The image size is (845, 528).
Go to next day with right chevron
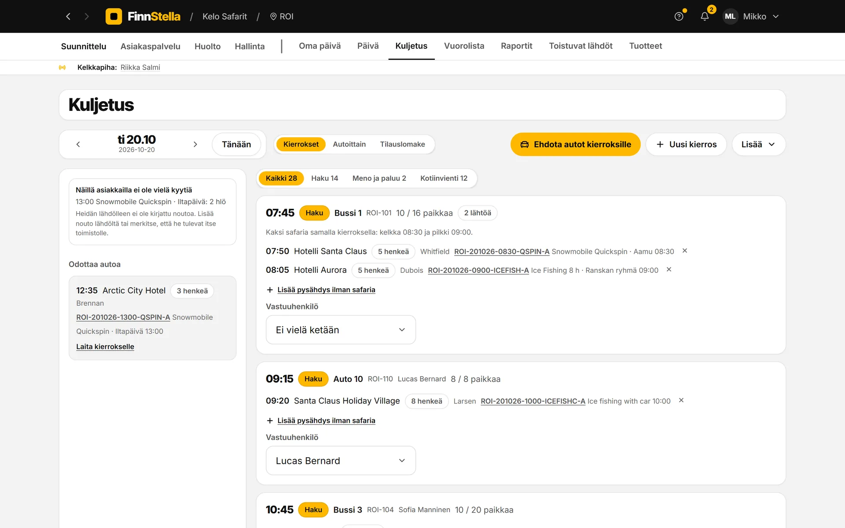coord(195,144)
